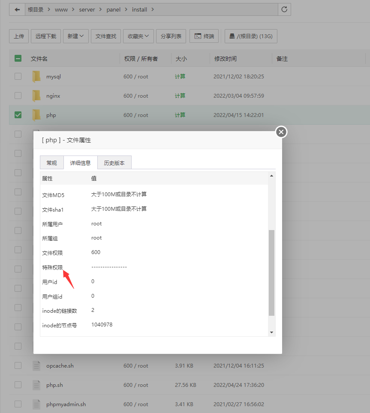Close the php file properties dialog
370x413 pixels.
click(281, 132)
